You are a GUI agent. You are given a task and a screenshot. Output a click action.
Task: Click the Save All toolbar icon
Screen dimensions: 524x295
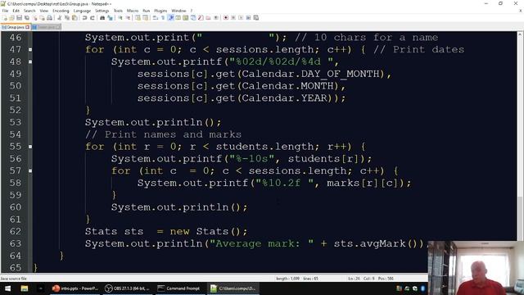pyautogui.click(x=27, y=18)
